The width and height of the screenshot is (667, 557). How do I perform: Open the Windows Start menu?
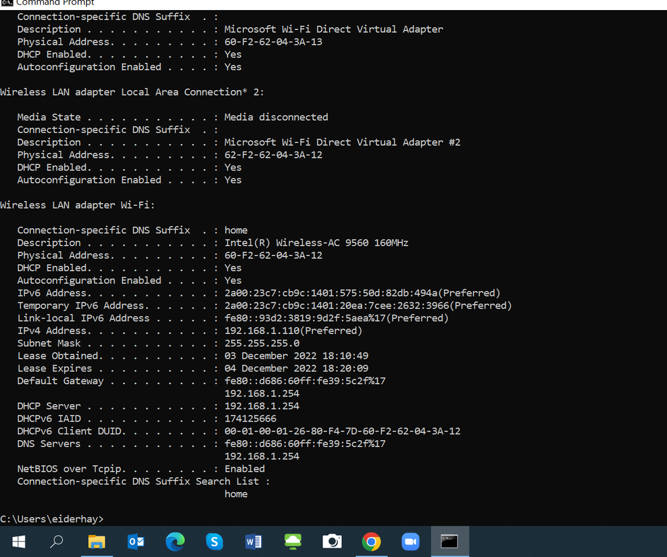18,541
